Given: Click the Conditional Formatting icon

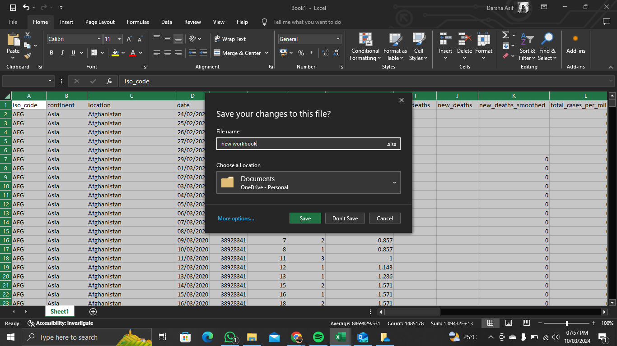Looking at the screenshot, I should point(365,40).
